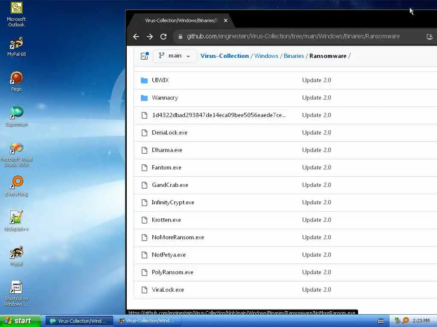Click the green tray icon in taskbar
Screen dimensions: 437x327
pyautogui.click(x=397, y=321)
